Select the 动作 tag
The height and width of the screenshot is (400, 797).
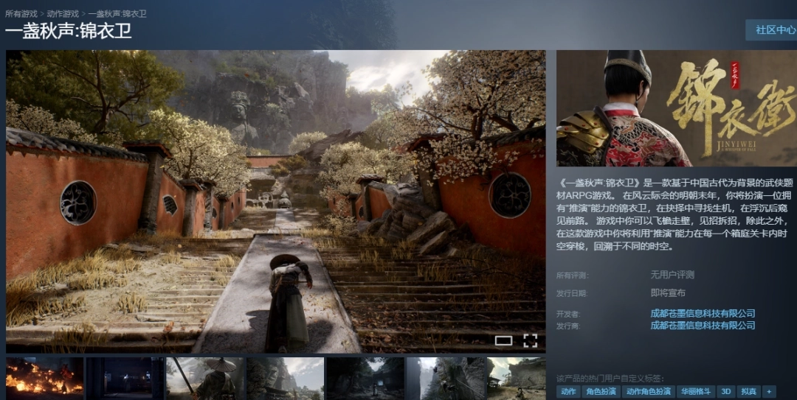click(567, 392)
